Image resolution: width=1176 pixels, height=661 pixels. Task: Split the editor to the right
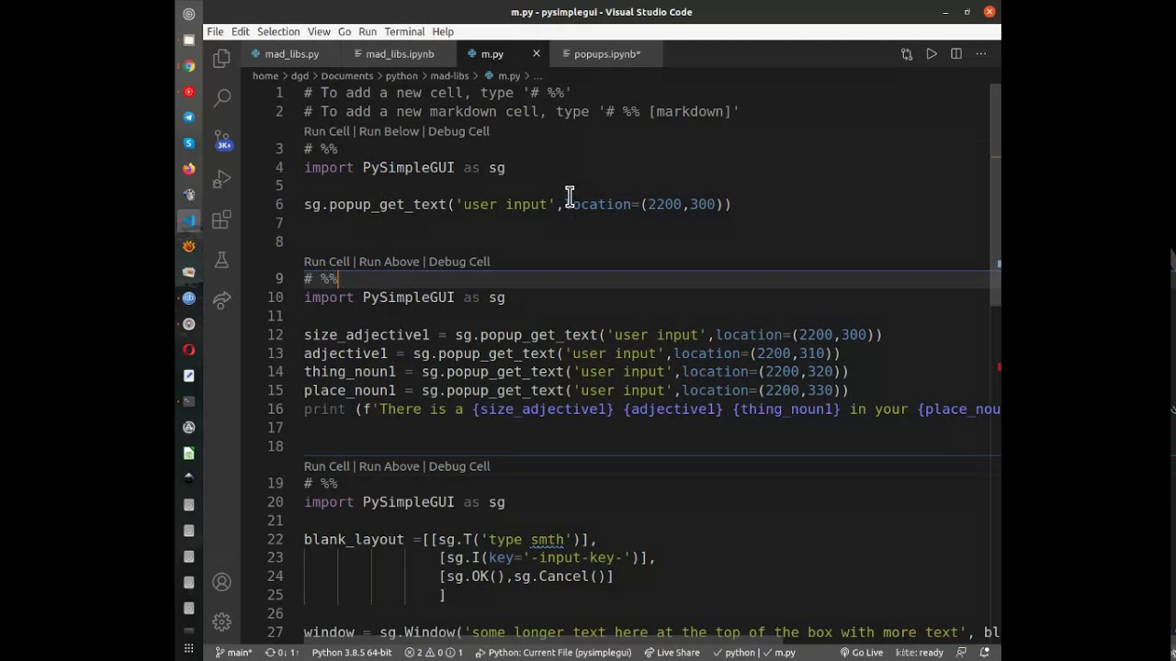pyautogui.click(x=956, y=54)
